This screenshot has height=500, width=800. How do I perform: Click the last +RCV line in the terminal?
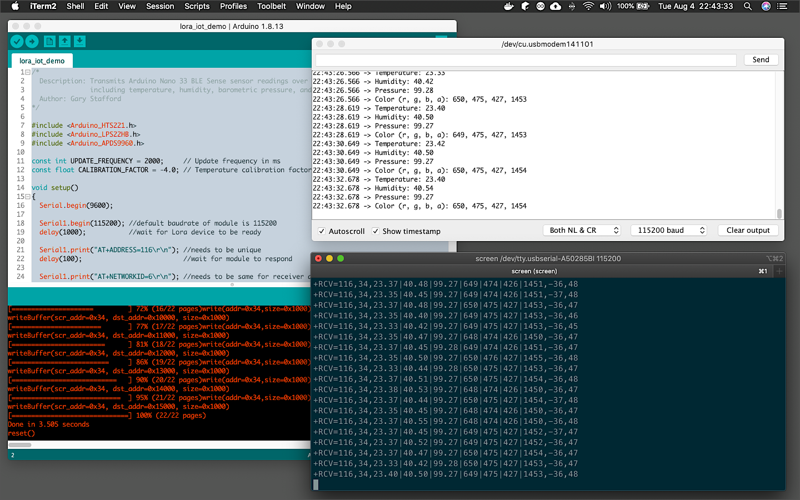(446, 474)
